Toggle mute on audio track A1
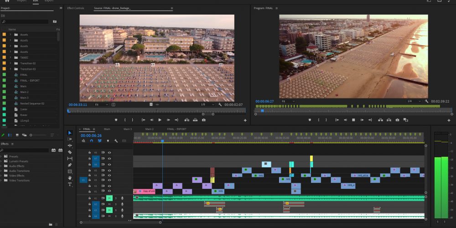 [x=109, y=198]
